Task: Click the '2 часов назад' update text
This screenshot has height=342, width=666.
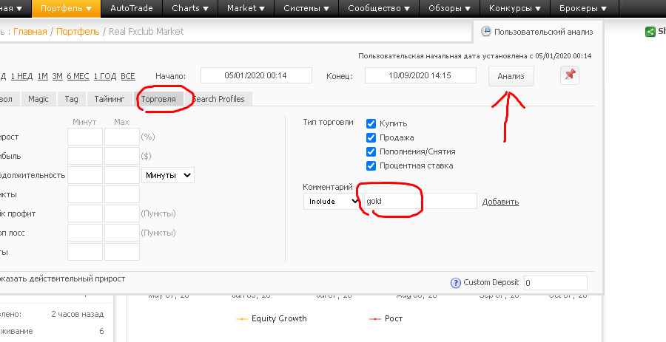Action: (x=77, y=314)
